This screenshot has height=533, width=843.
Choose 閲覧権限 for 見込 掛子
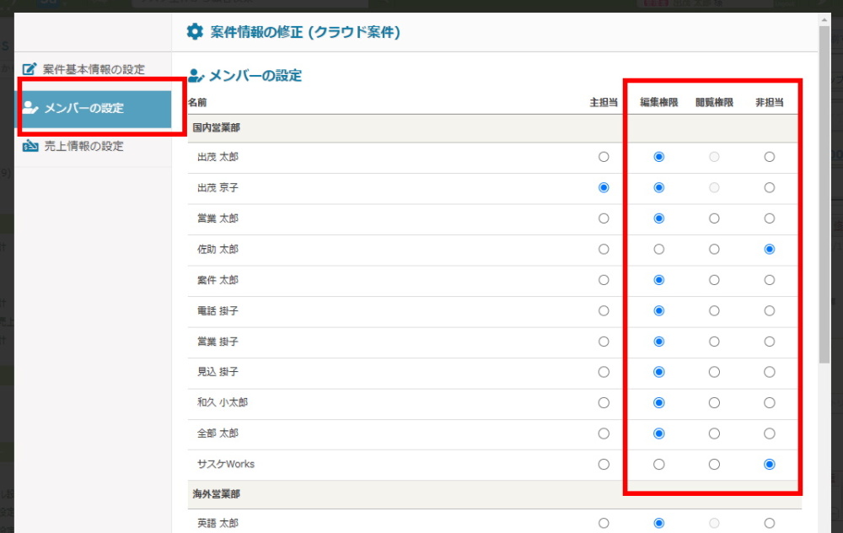[x=714, y=372]
